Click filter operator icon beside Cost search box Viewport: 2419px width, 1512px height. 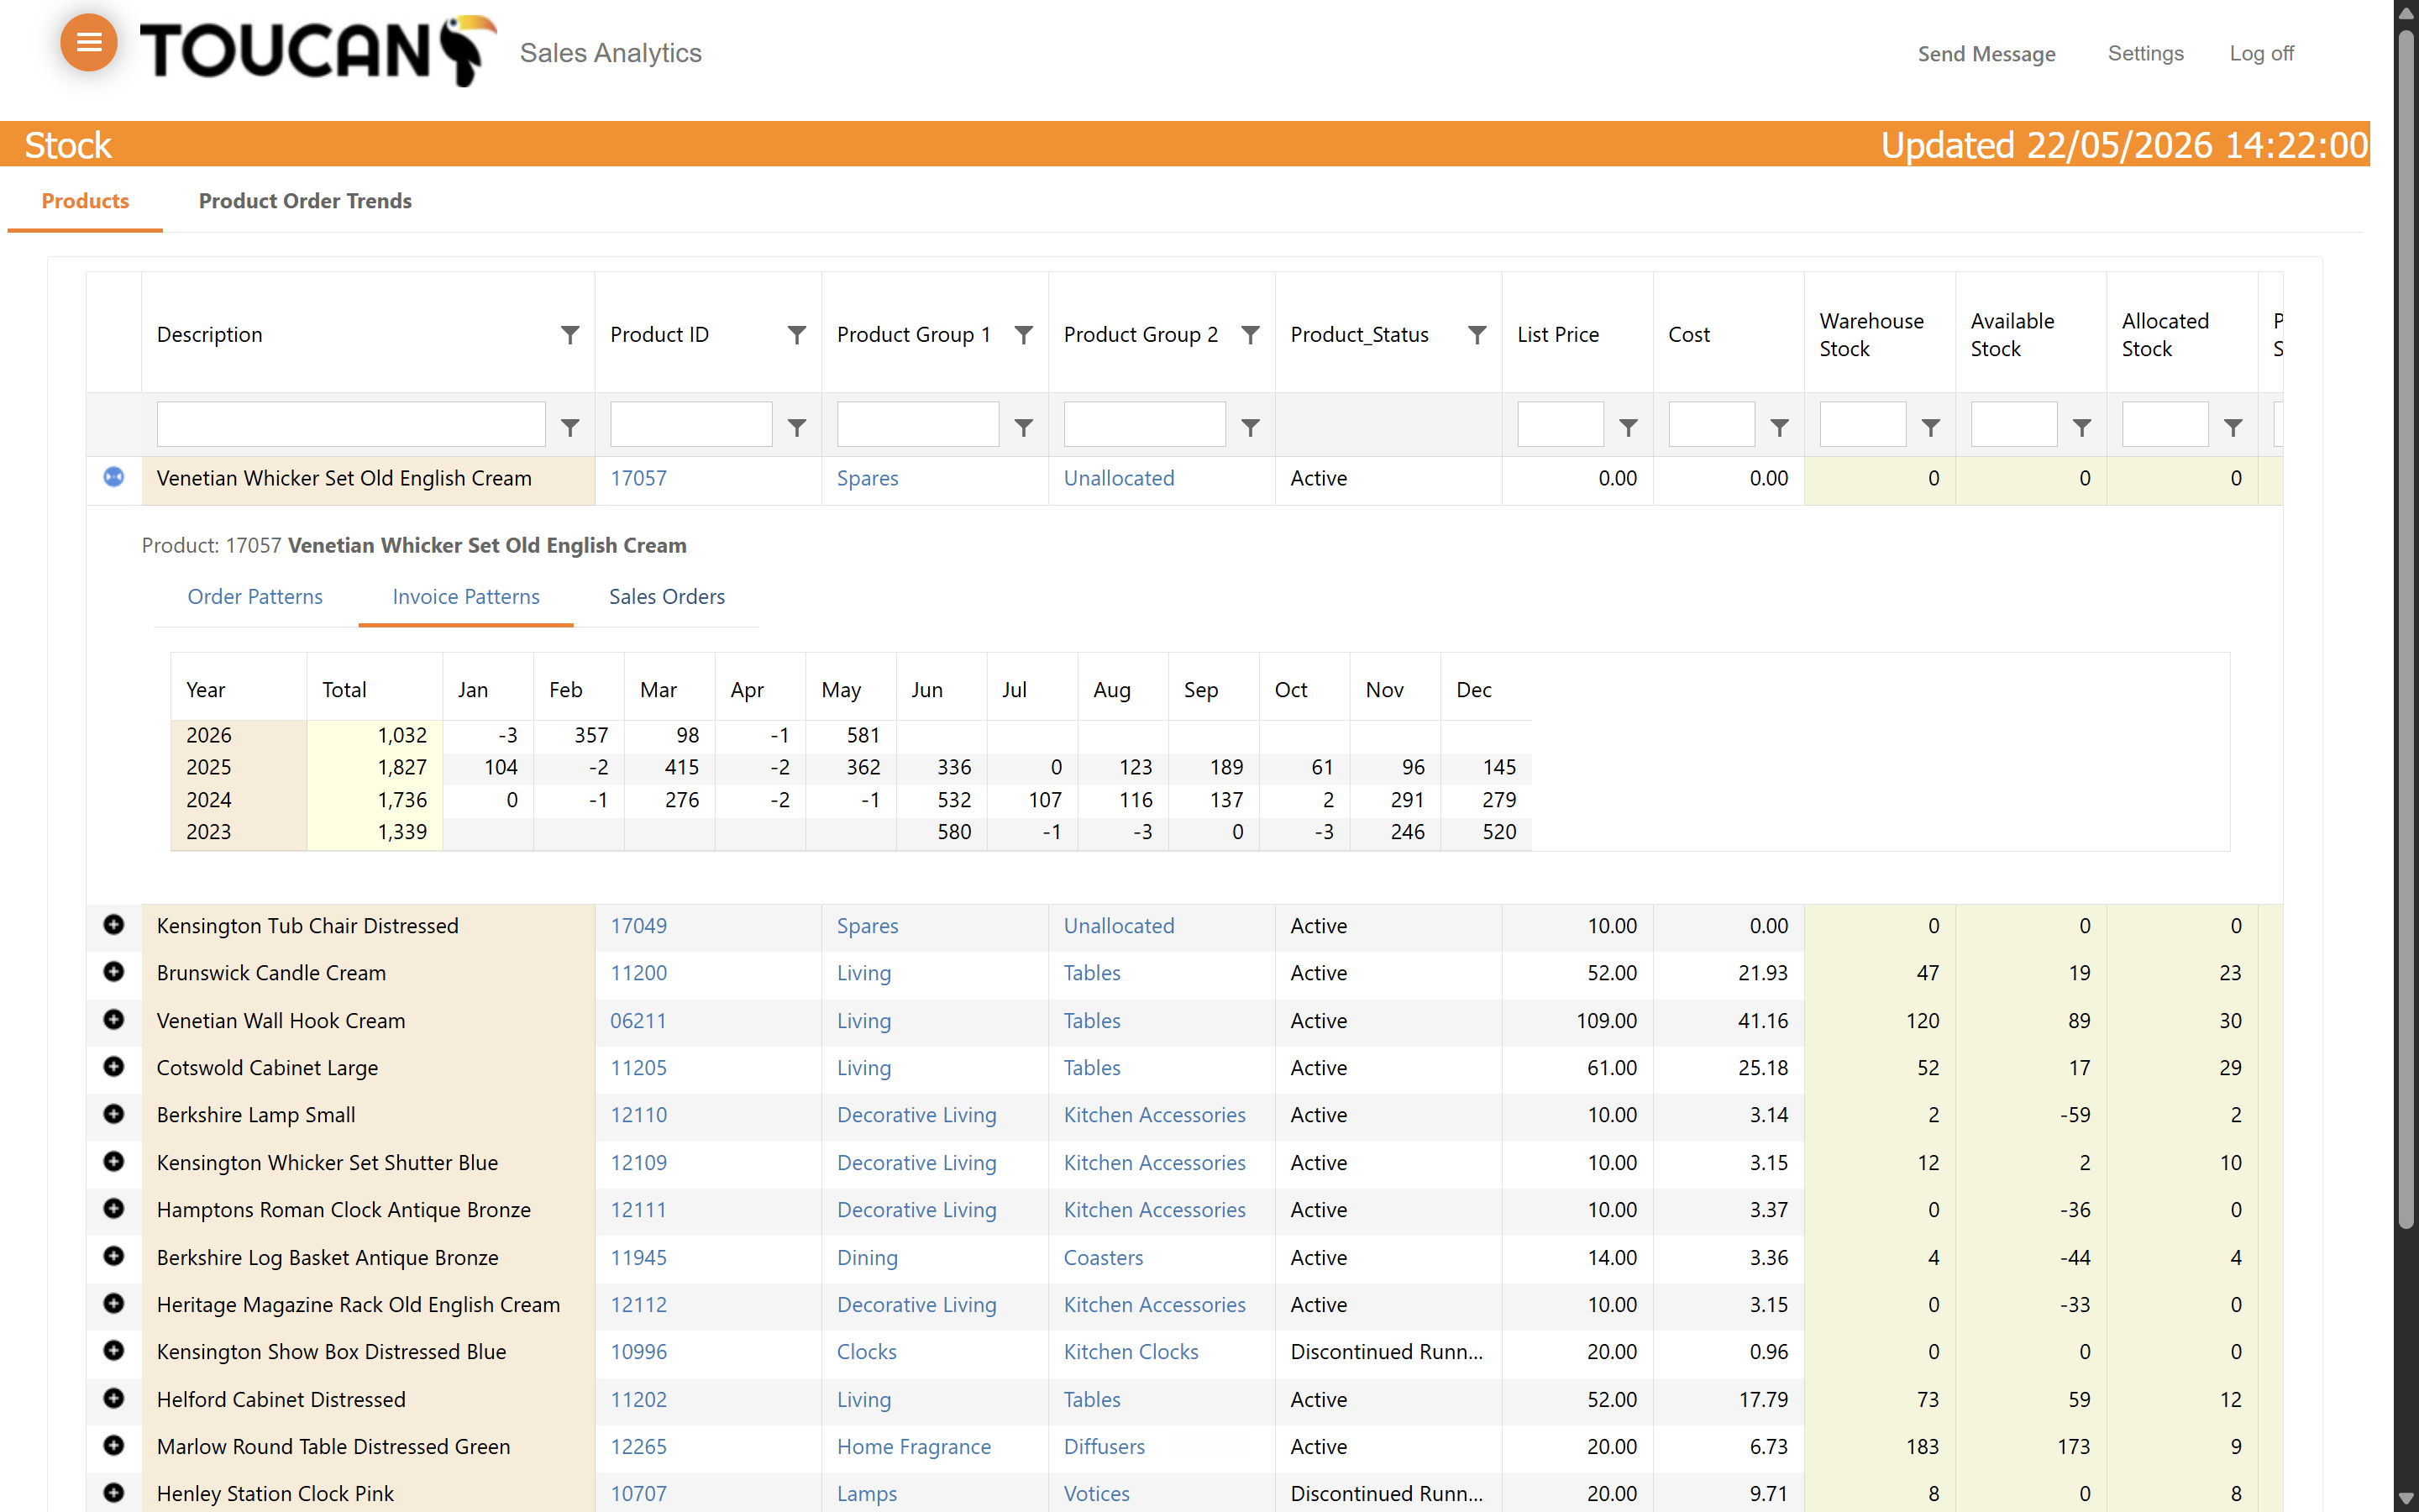[1779, 427]
